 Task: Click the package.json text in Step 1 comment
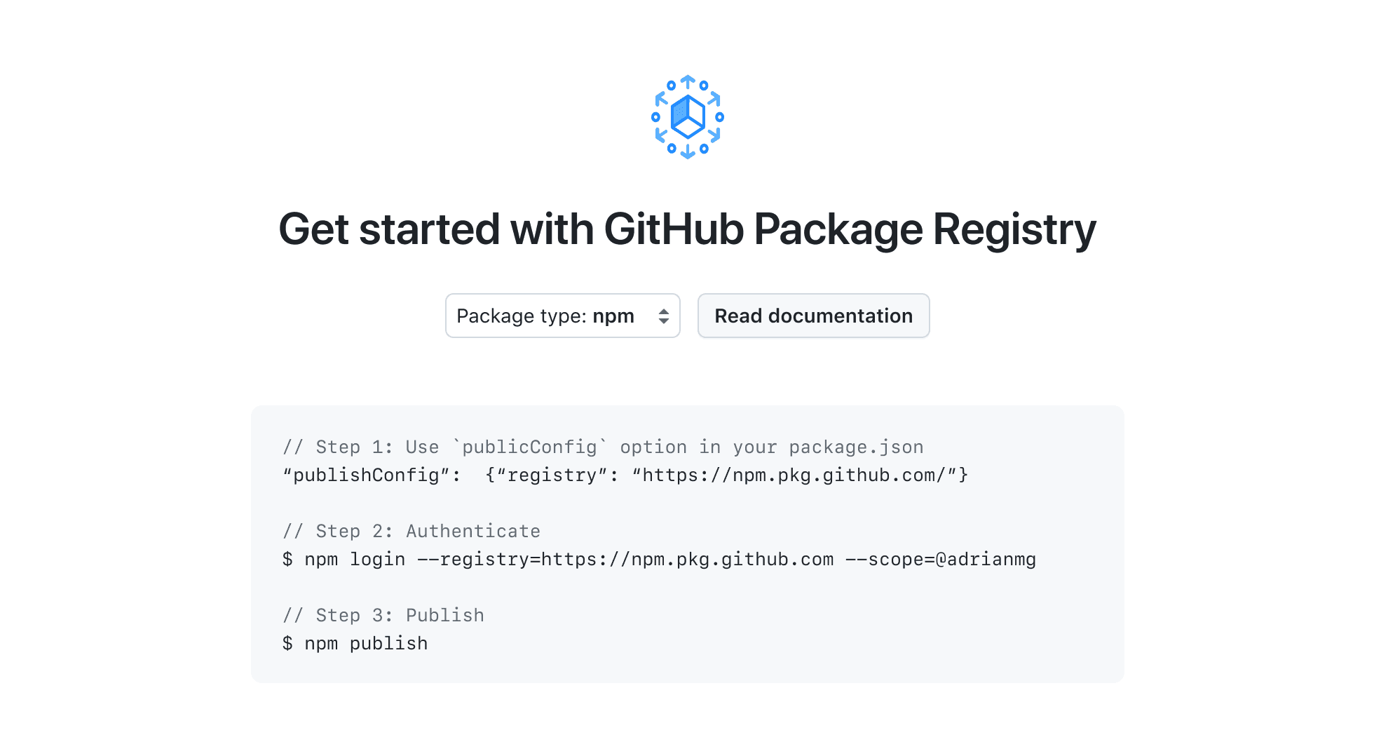(856, 447)
